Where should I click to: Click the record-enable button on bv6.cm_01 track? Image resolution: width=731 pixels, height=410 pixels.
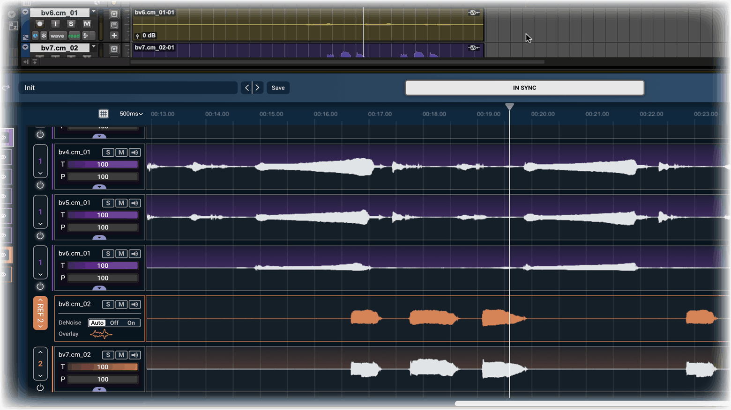pyautogui.click(x=40, y=24)
